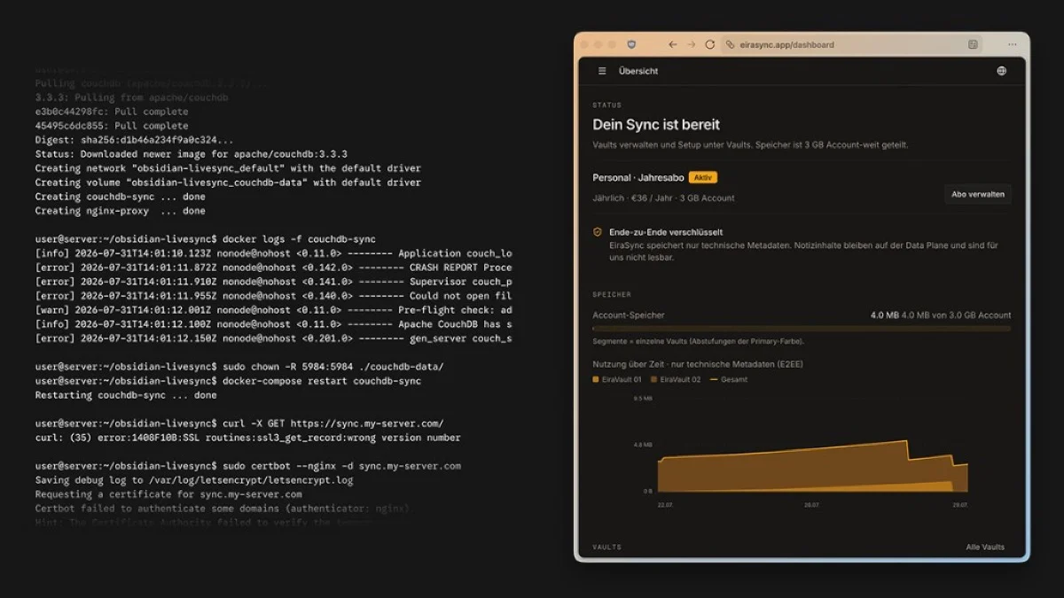1064x598 pixels.
Task: Click the curl -X GET terminal command
Action: [x=332, y=423]
